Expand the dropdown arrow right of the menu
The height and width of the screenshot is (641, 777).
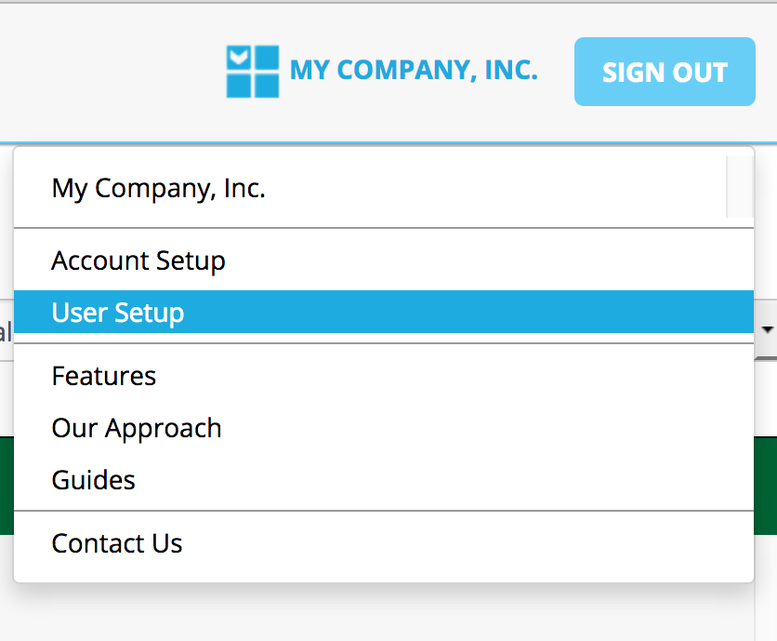[768, 329]
